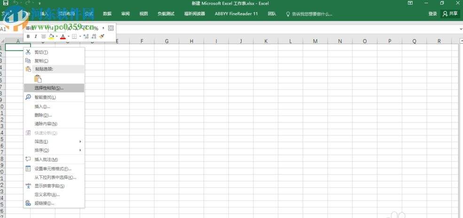
Task: Click the 登录 sign-in link
Action: coord(432,14)
